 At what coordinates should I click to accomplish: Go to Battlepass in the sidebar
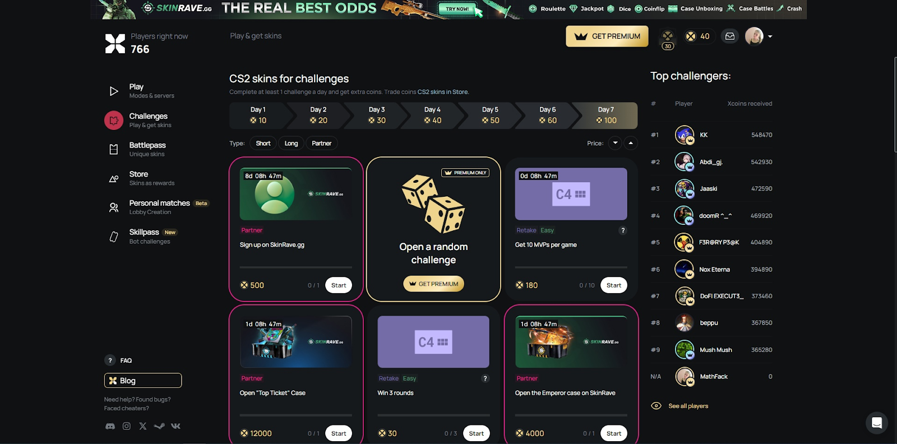(147, 149)
